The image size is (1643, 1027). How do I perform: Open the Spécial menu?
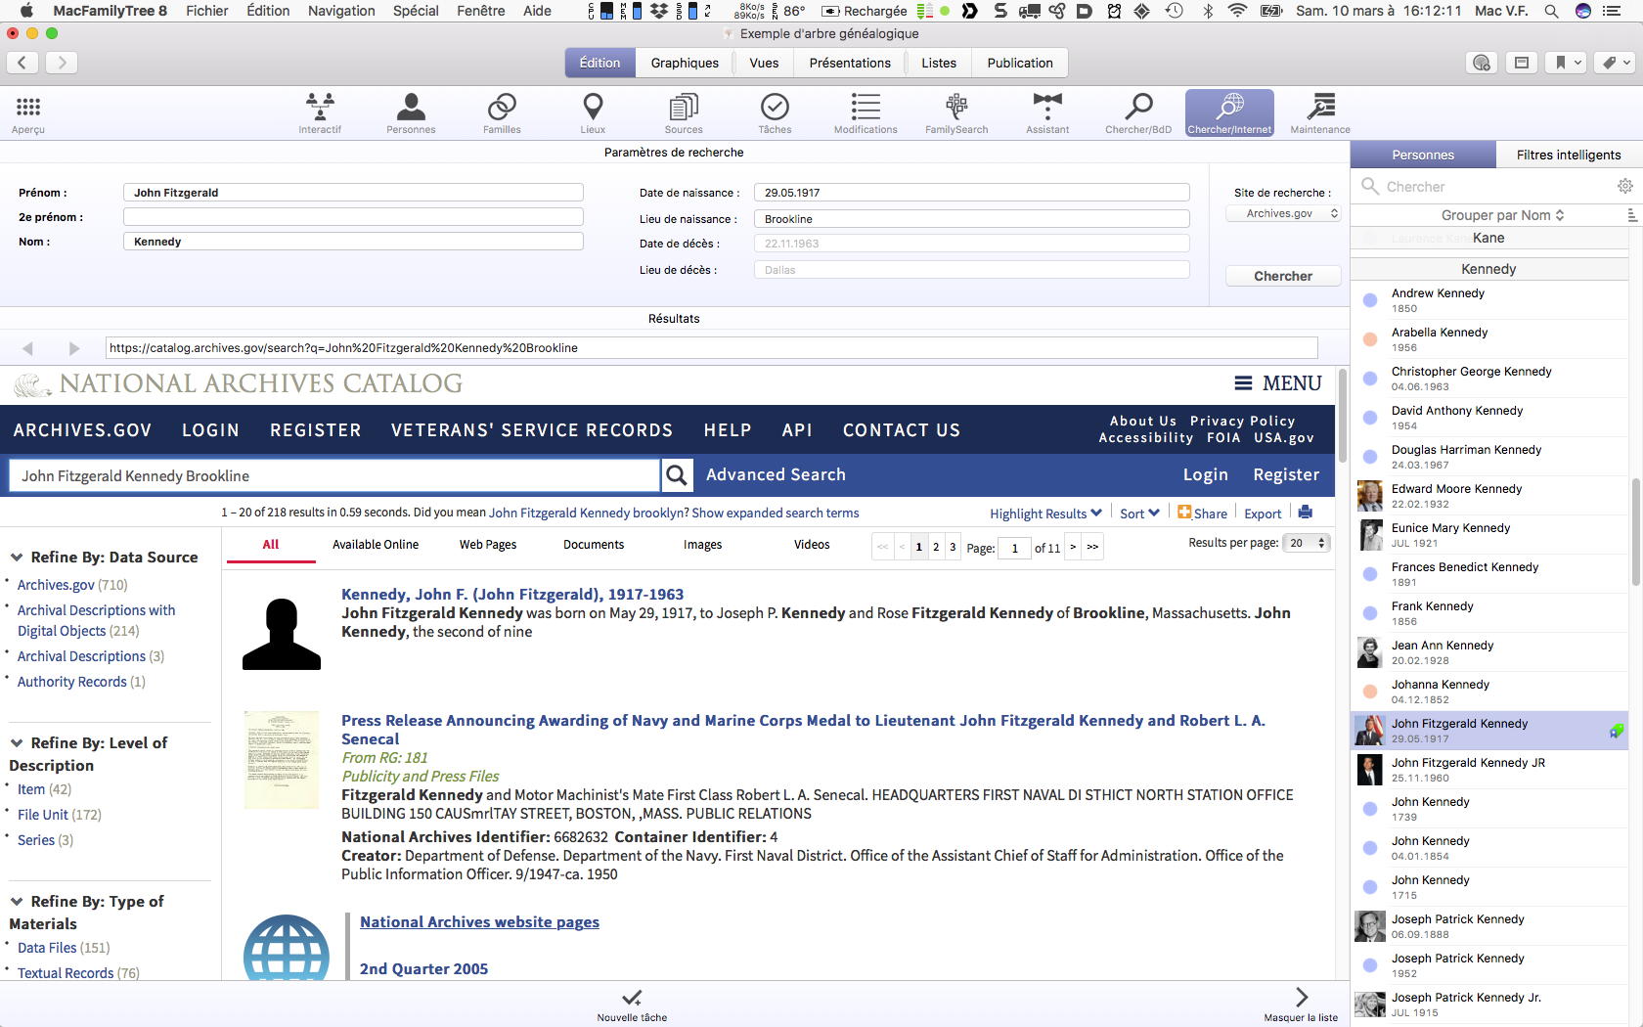tap(416, 11)
